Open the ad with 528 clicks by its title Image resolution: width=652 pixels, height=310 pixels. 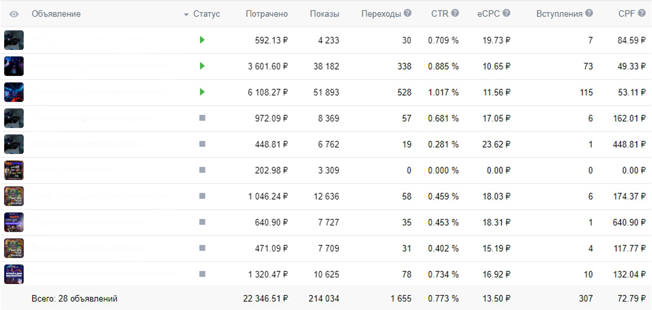tap(100, 92)
